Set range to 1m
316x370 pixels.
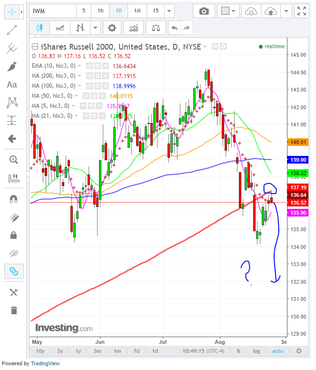click(117, 351)
